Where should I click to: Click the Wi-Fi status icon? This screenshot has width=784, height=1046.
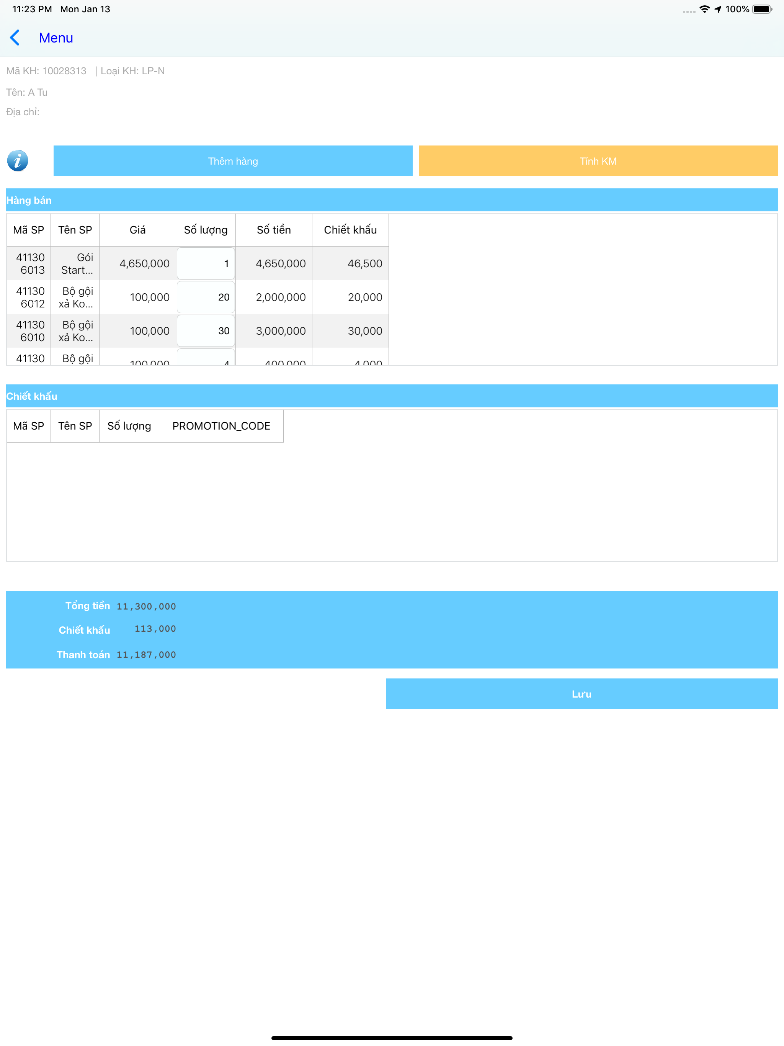pos(704,9)
